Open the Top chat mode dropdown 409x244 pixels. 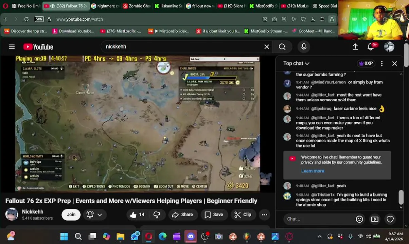coord(296,63)
